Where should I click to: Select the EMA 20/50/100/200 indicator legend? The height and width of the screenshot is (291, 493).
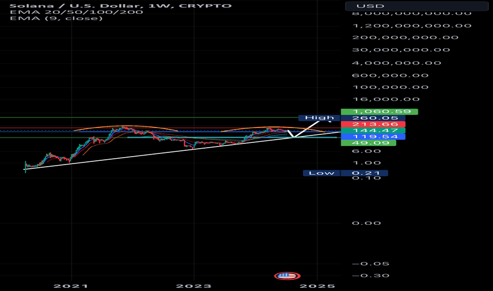click(76, 12)
